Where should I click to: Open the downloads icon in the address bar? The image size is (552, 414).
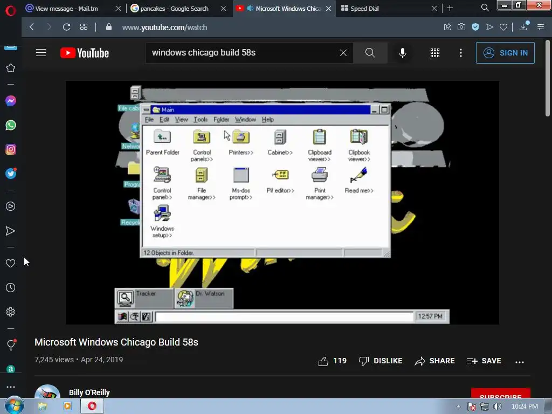[523, 26]
